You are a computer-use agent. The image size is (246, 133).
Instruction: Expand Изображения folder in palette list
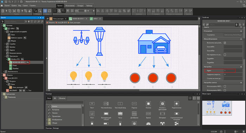[x=47, y=120]
